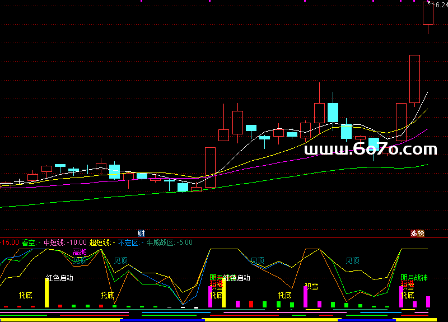The width and height of the screenshot is (448, 322).
Task: Open the www.6o7o.com watermark link
Action: click(370, 150)
